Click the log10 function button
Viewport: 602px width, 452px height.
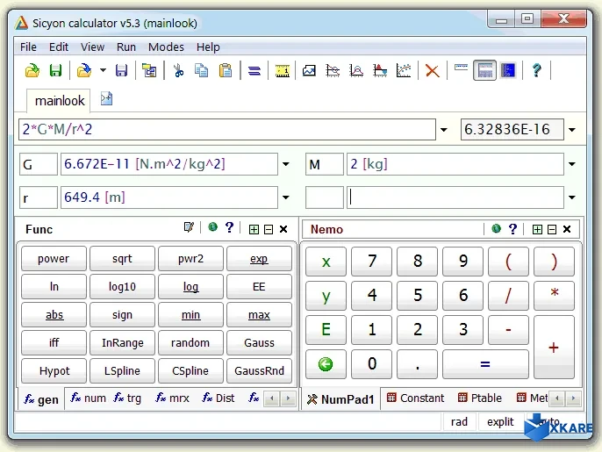tap(122, 286)
